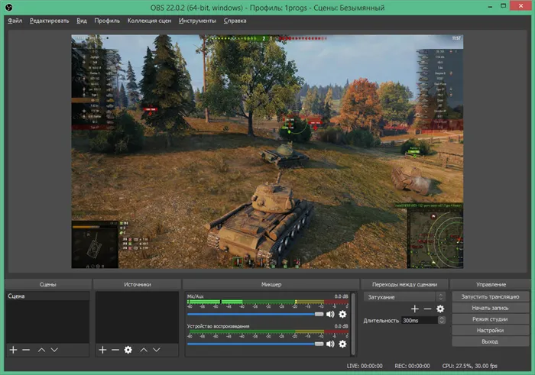Click the OBS logo in title bar
Viewport: 535px width, 375px height.
coord(9,7)
